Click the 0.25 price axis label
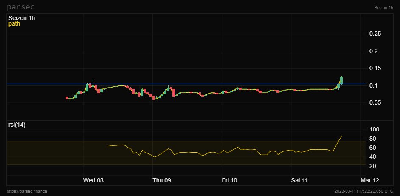Image resolution: width=400 pixels, height=196 pixels. pos(375,34)
